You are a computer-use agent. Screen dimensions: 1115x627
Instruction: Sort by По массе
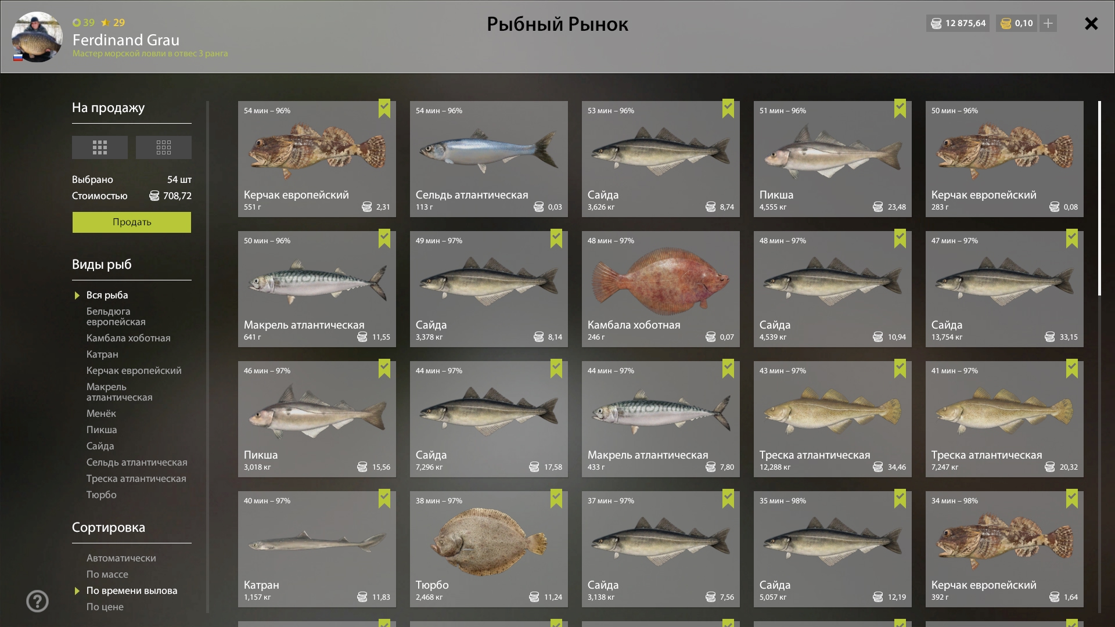pos(107,574)
